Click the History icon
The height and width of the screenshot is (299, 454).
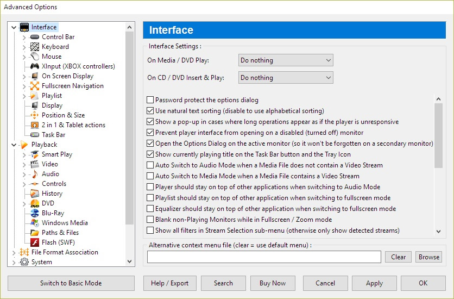coord(35,194)
